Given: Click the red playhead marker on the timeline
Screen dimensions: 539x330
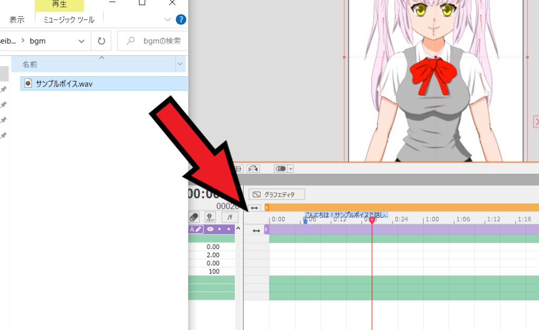Looking at the screenshot, I should 373,219.
